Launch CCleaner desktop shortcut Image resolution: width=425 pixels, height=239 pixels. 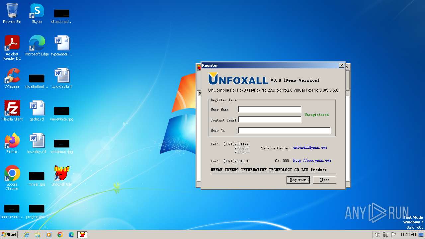(x=12, y=78)
